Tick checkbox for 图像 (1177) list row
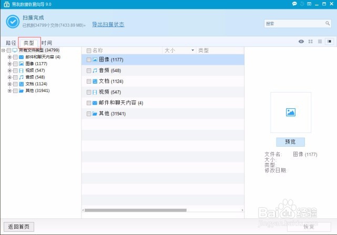Image resolution: width=337 pixels, height=235 pixels. click(89, 60)
